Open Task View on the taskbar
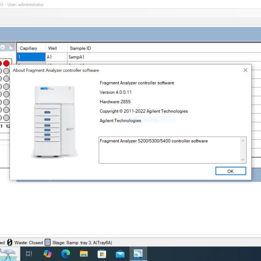The width and height of the screenshot is (261, 261). click(x=29, y=254)
